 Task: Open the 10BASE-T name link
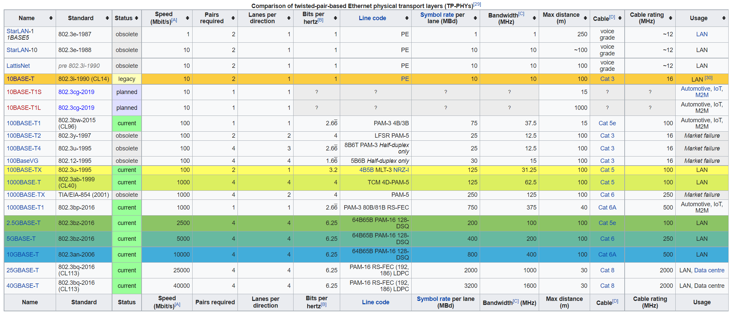20,79
